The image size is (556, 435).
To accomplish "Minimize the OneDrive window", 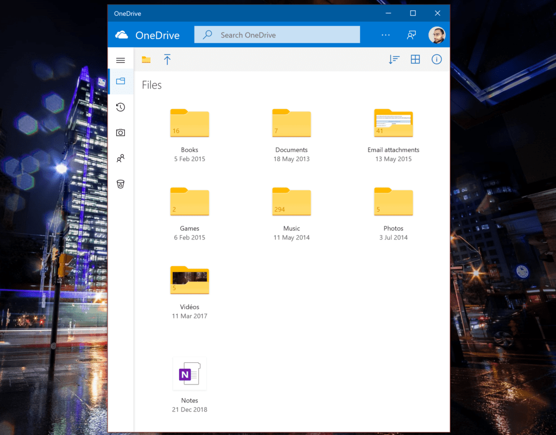I will tap(388, 13).
